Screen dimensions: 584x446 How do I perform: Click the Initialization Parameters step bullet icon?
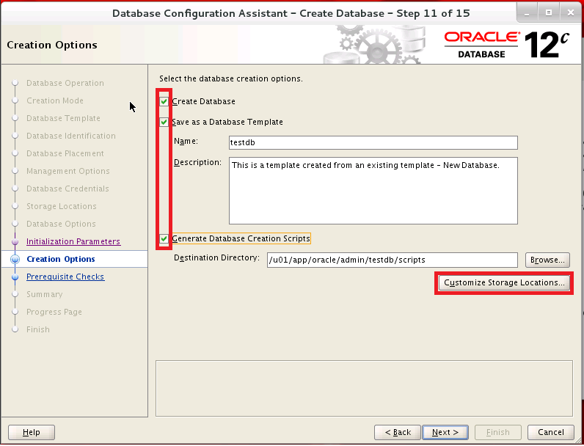tap(15, 241)
